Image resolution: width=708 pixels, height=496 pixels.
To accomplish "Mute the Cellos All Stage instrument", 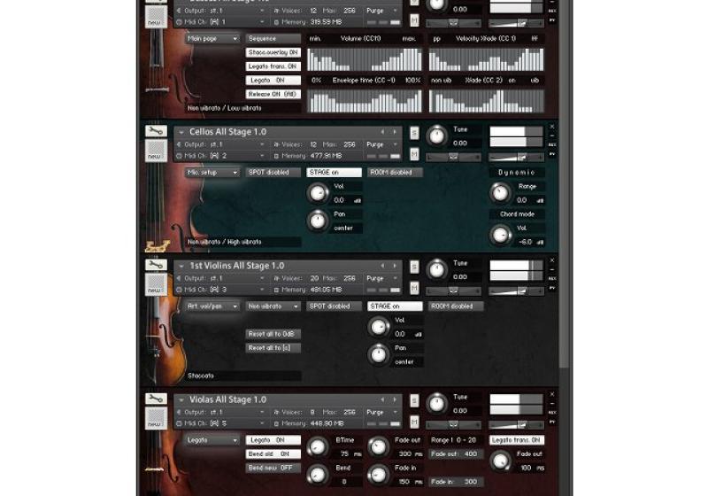I will click(414, 154).
